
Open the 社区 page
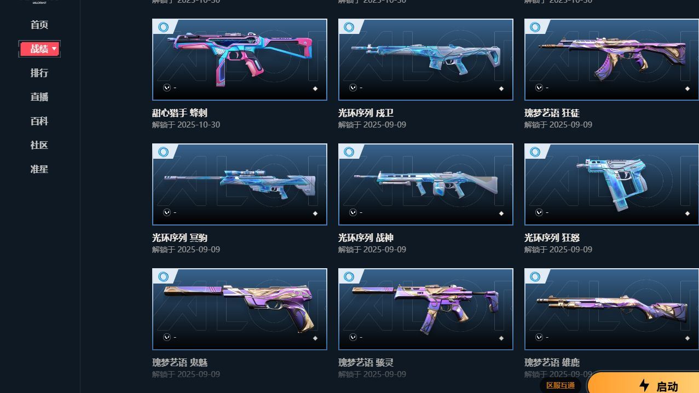coord(39,145)
